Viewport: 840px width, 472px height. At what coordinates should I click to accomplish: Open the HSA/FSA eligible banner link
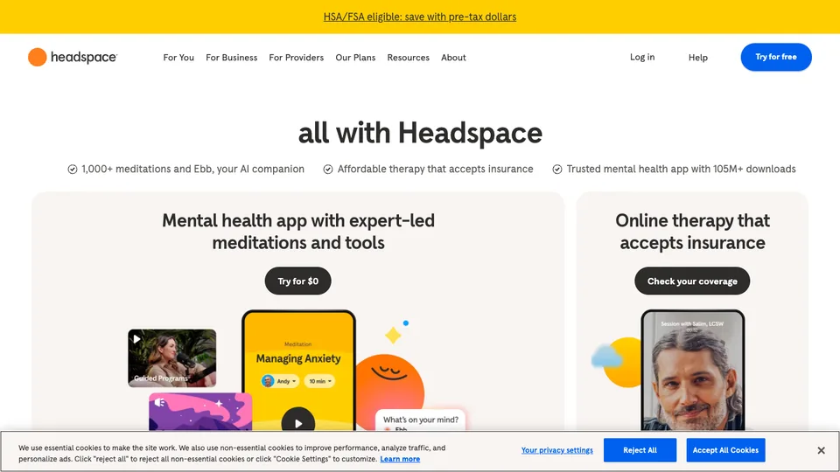(x=419, y=17)
